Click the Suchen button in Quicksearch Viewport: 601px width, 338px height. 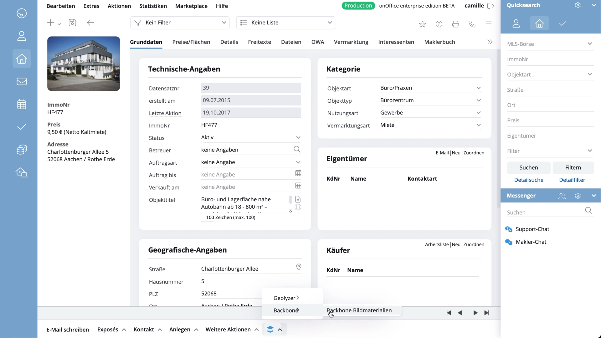[528, 168]
